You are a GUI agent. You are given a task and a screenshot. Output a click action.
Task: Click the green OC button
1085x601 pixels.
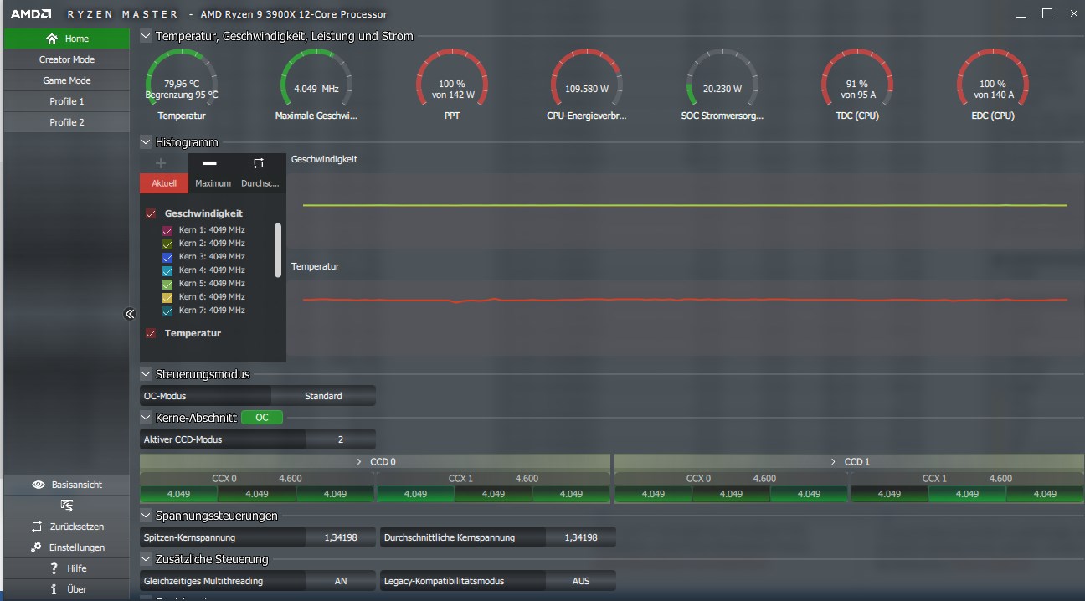[262, 417]
